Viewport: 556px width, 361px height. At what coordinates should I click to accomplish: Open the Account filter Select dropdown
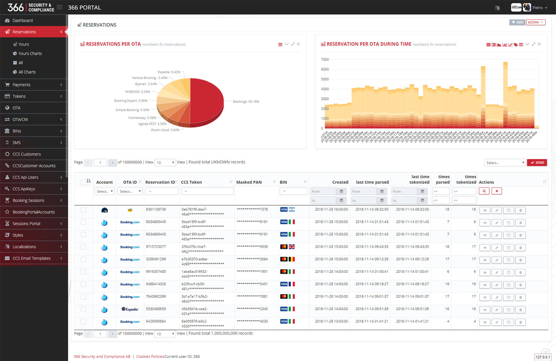click(x=105, y=191)
